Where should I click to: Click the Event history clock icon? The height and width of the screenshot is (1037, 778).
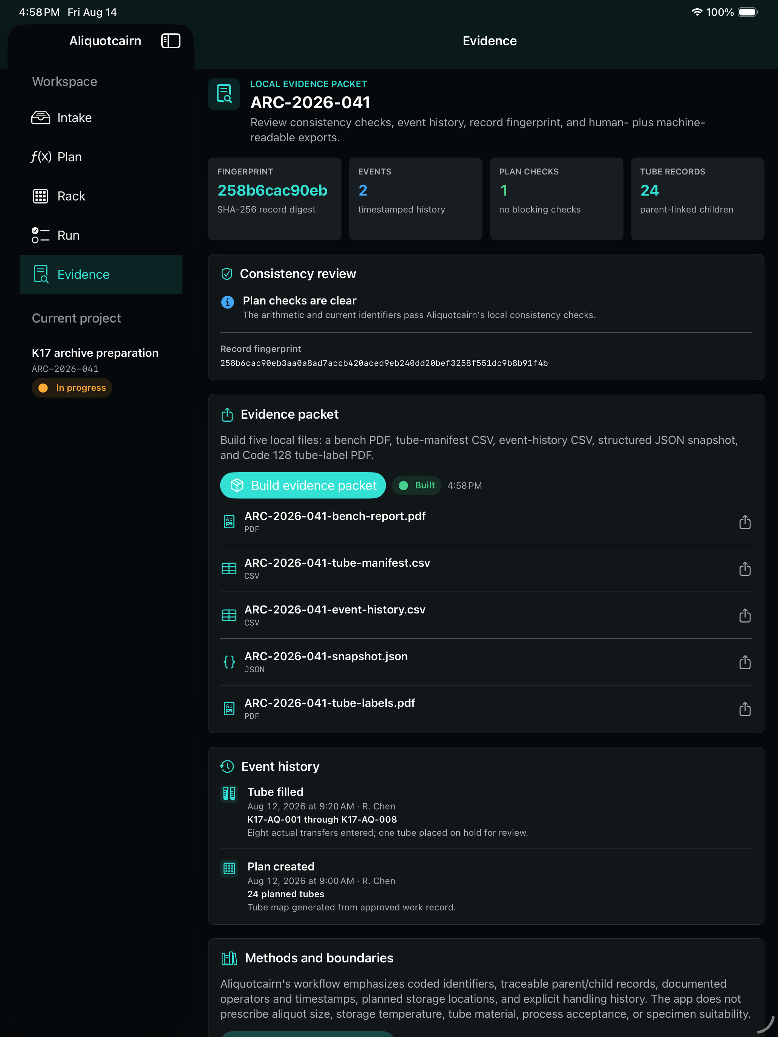tap(227, 766)
